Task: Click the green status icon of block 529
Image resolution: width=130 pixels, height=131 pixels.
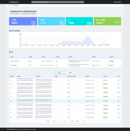Action: click(x=104, y=117)
